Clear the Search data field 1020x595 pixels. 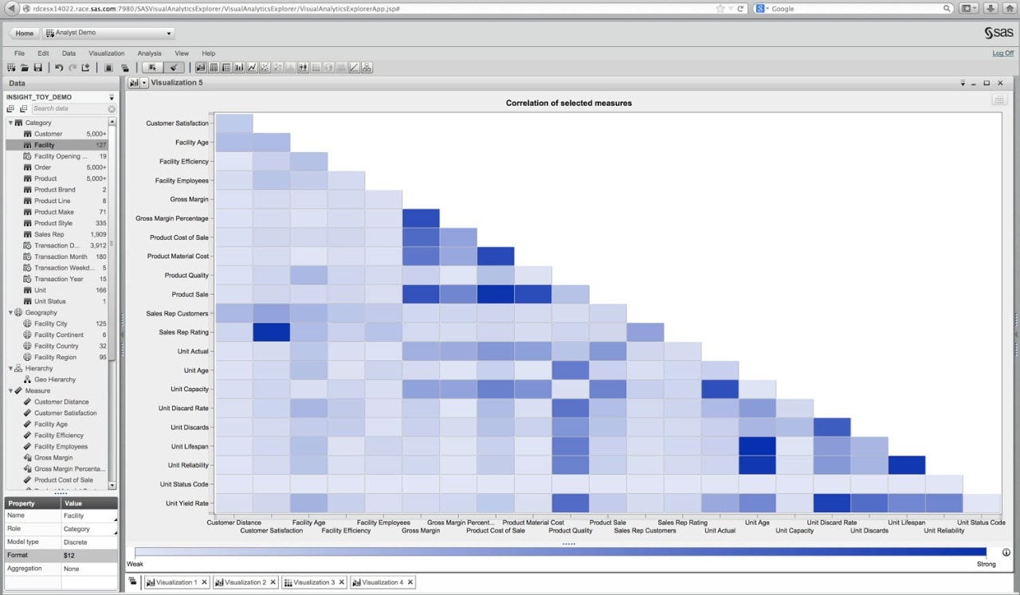(112, 108)
